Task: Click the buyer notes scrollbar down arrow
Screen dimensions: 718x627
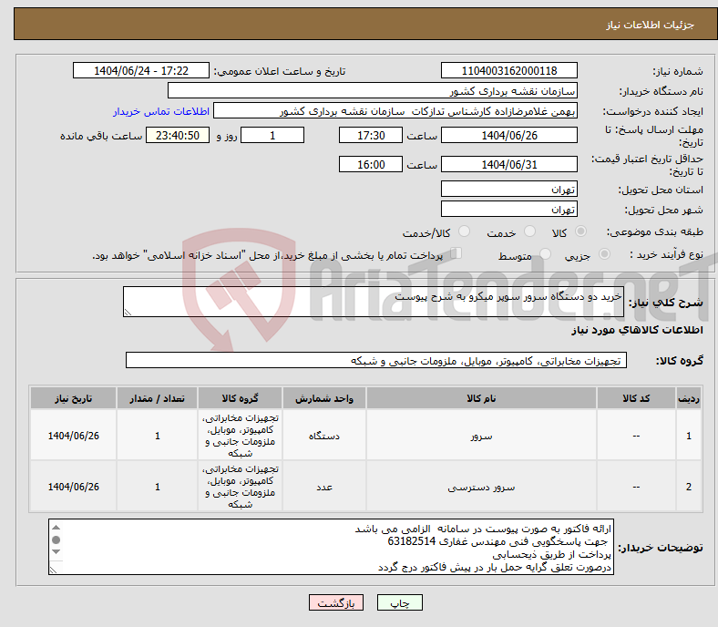Action: (56, 552)
